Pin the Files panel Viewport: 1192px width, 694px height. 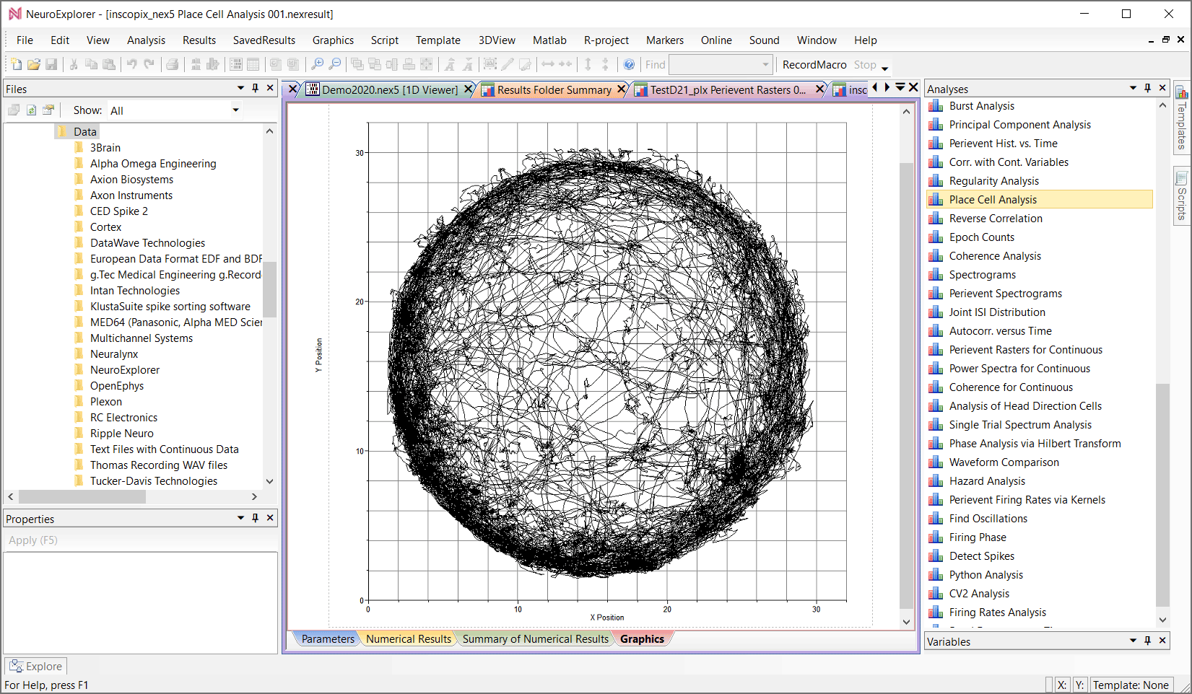click(254, 88)
